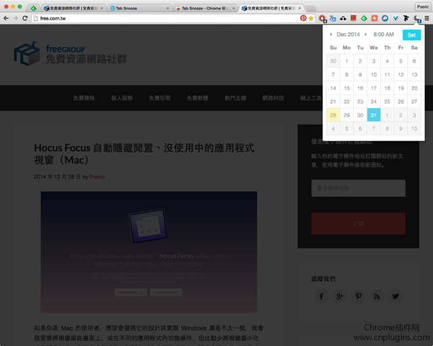The height and width of the screenshot is (346, 433).
Task: Switch to the Tab Snooze - Chrome store tab
Action: click(x=204, y=8)
